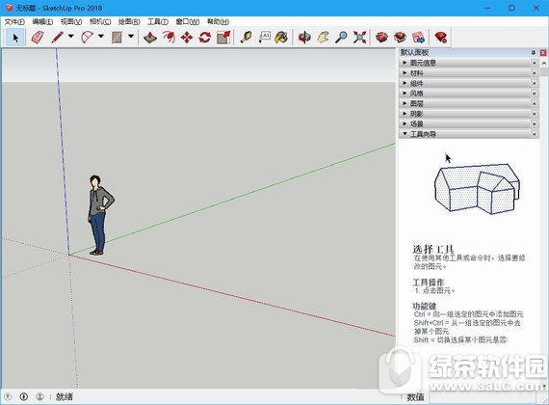The image size is (549, 405).
Task: Close the 图层 panel row
Action: pos(535,103)
